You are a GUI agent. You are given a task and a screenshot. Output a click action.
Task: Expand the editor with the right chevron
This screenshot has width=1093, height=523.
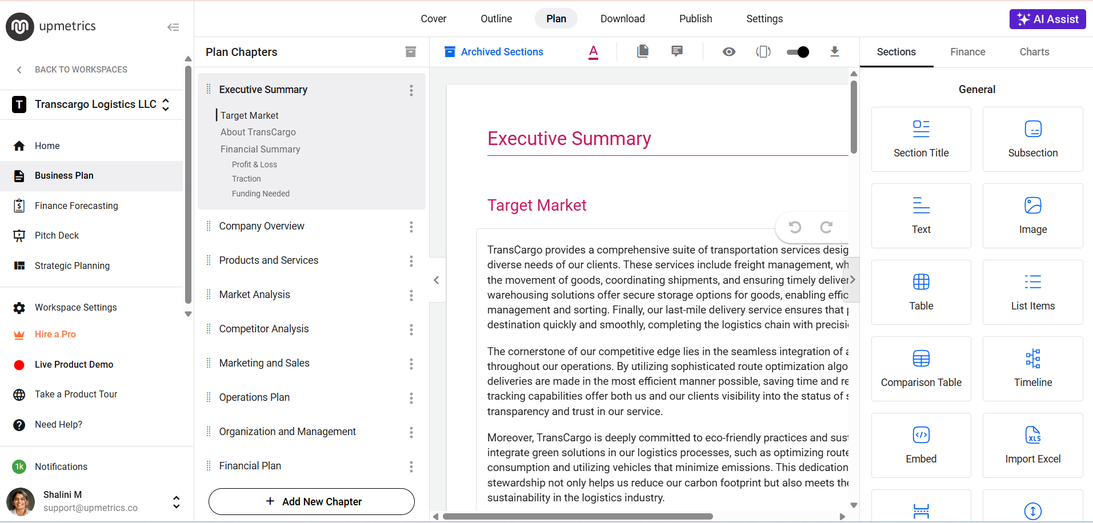pos(852,280)
